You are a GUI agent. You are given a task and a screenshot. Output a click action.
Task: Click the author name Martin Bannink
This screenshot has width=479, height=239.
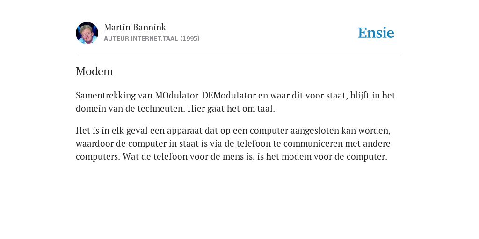tap(135, 27)
